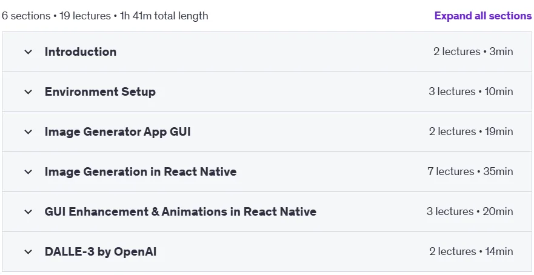Screen dimensions: 534x275
Task: Click the 2 lectures • 14min label
Action: 471,251
